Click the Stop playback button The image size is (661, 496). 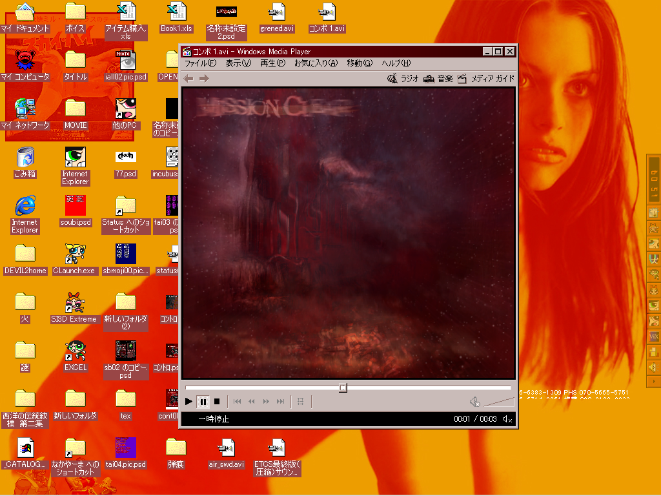[217, 402]
